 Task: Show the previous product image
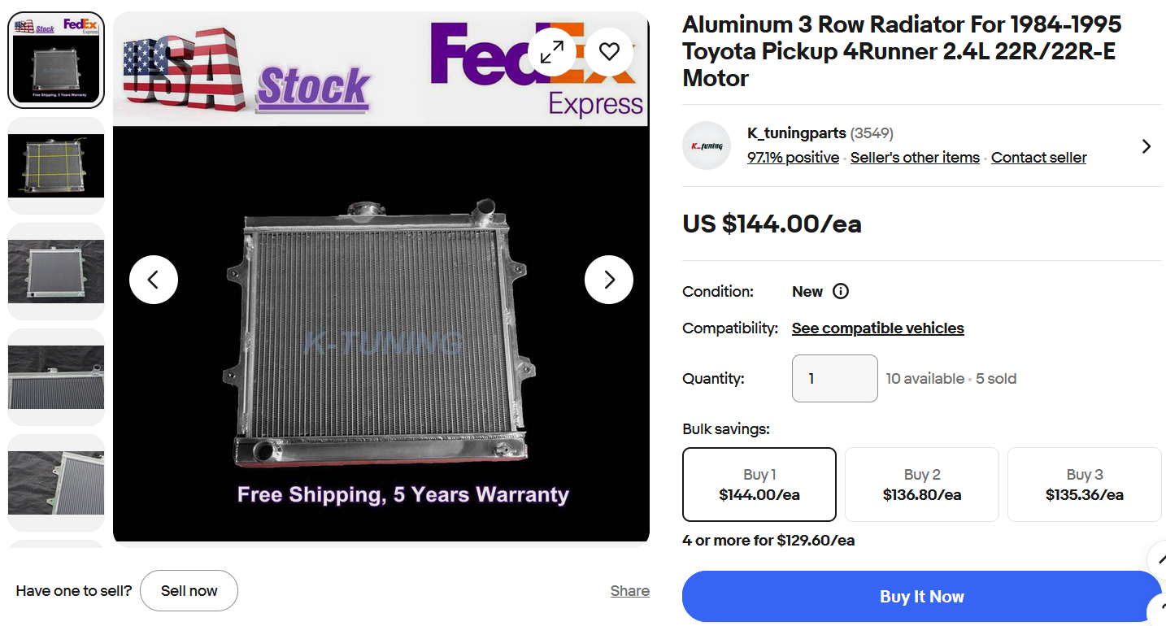(x=153, y=280)
